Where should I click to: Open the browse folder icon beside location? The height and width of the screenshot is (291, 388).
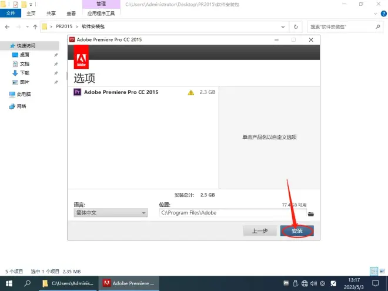312,213
